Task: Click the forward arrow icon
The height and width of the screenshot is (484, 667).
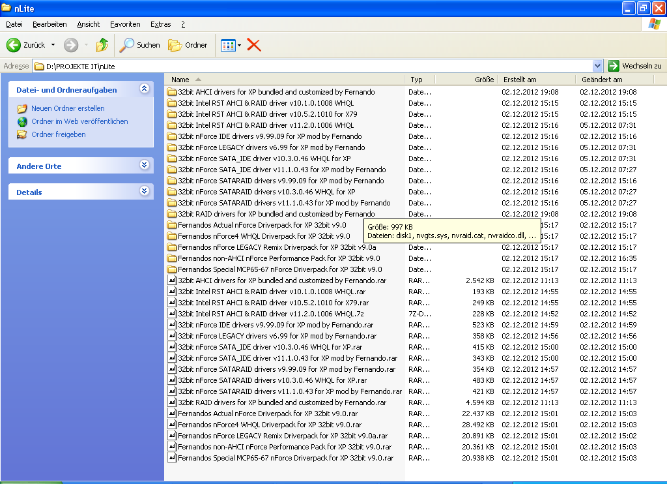Action: (x=71, y=45)
